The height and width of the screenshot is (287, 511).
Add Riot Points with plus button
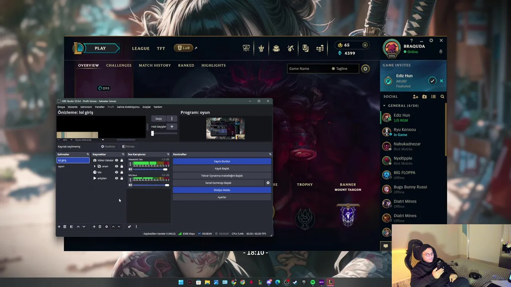(x=365, y=45)
